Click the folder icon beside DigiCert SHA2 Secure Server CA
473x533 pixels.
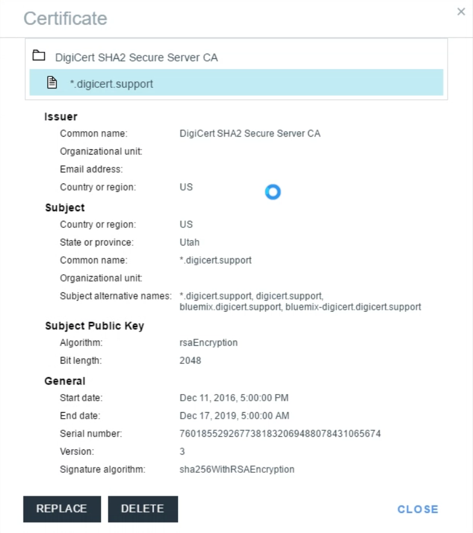[x=39, y=57]
